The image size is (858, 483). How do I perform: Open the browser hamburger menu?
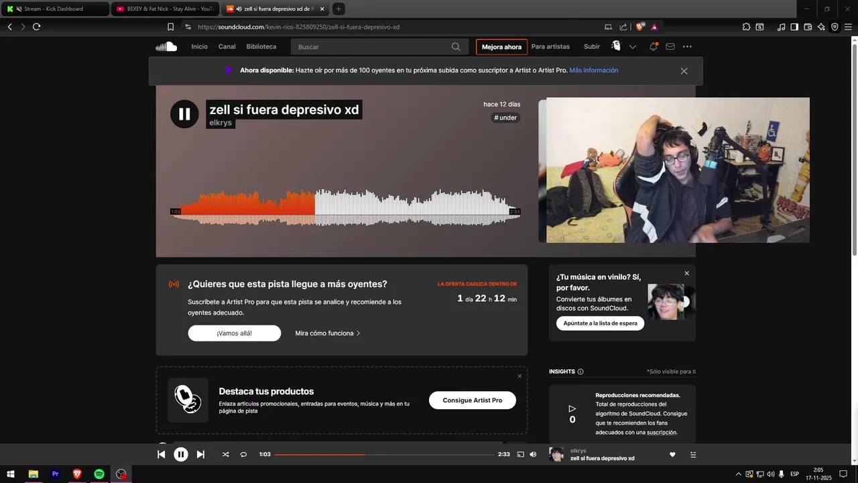848,27
